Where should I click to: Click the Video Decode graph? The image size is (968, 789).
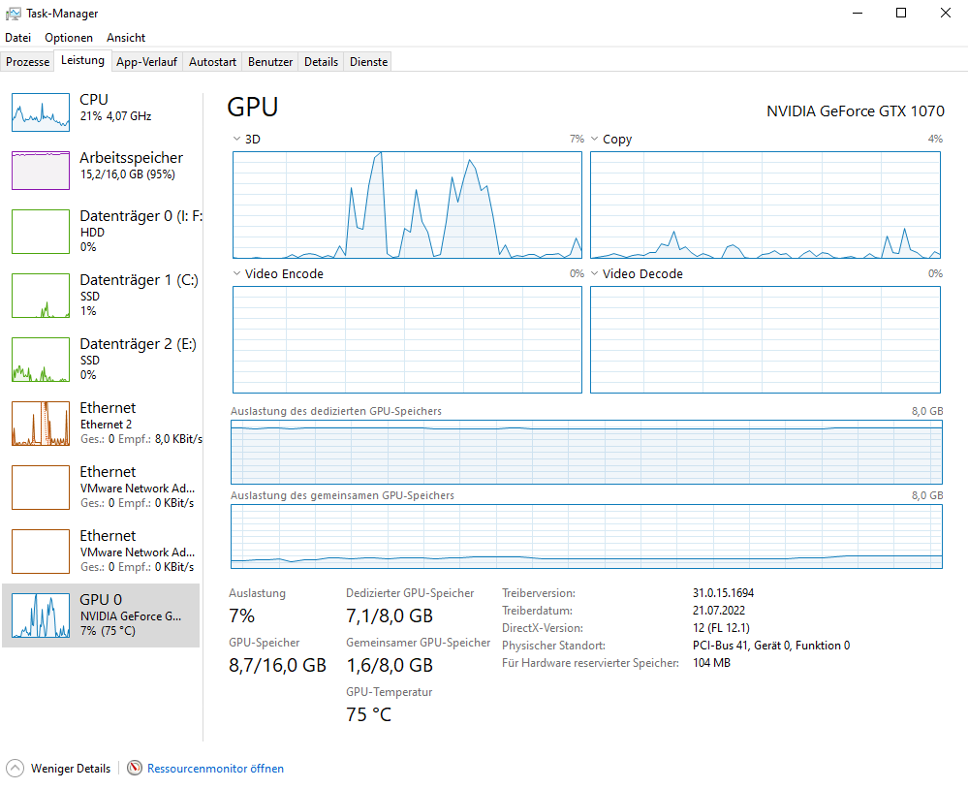point(765,339)
